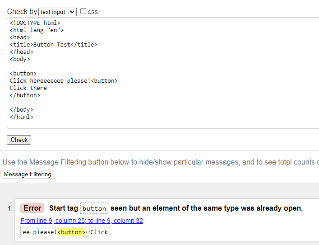Place cursor at the closing </html> line

click(21, 117)
